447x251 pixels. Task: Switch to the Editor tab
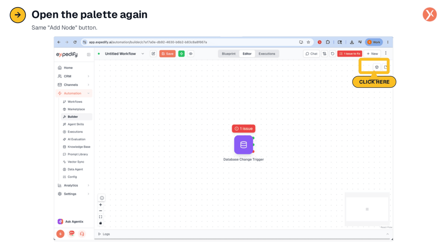coord(247,54)
